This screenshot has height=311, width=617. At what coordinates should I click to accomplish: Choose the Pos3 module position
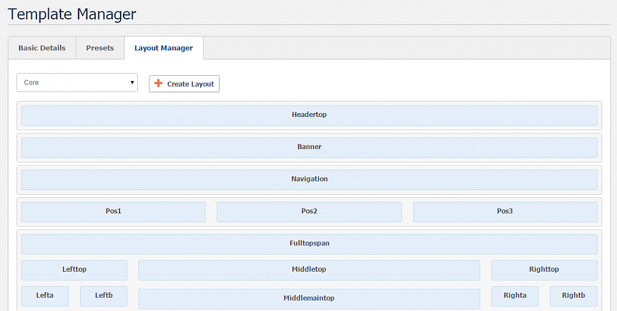505,212
